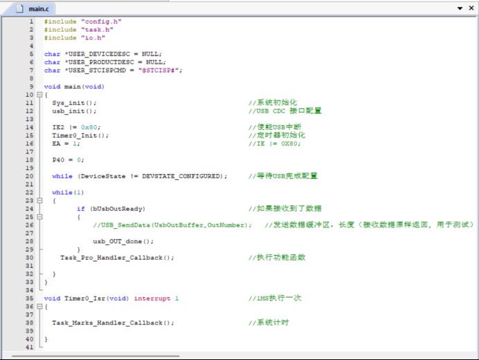Screen dimensions: 479x360
Task: Click the while(1) statement
Action: click(68, 193)
